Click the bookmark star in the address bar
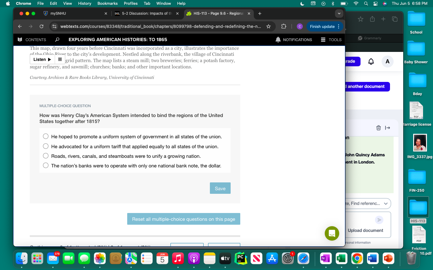 point(269,26)
